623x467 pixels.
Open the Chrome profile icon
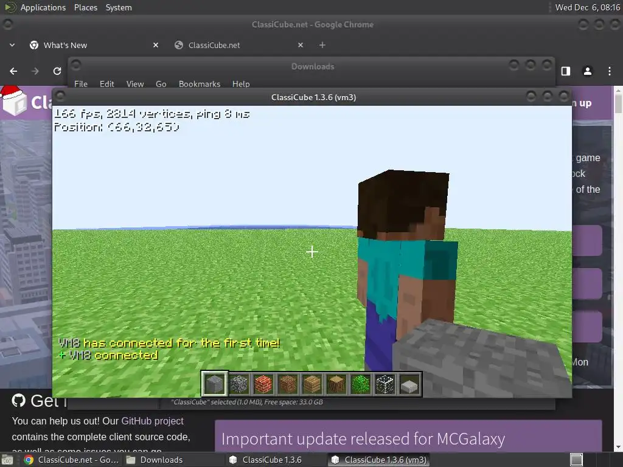(x=587, y=71)
